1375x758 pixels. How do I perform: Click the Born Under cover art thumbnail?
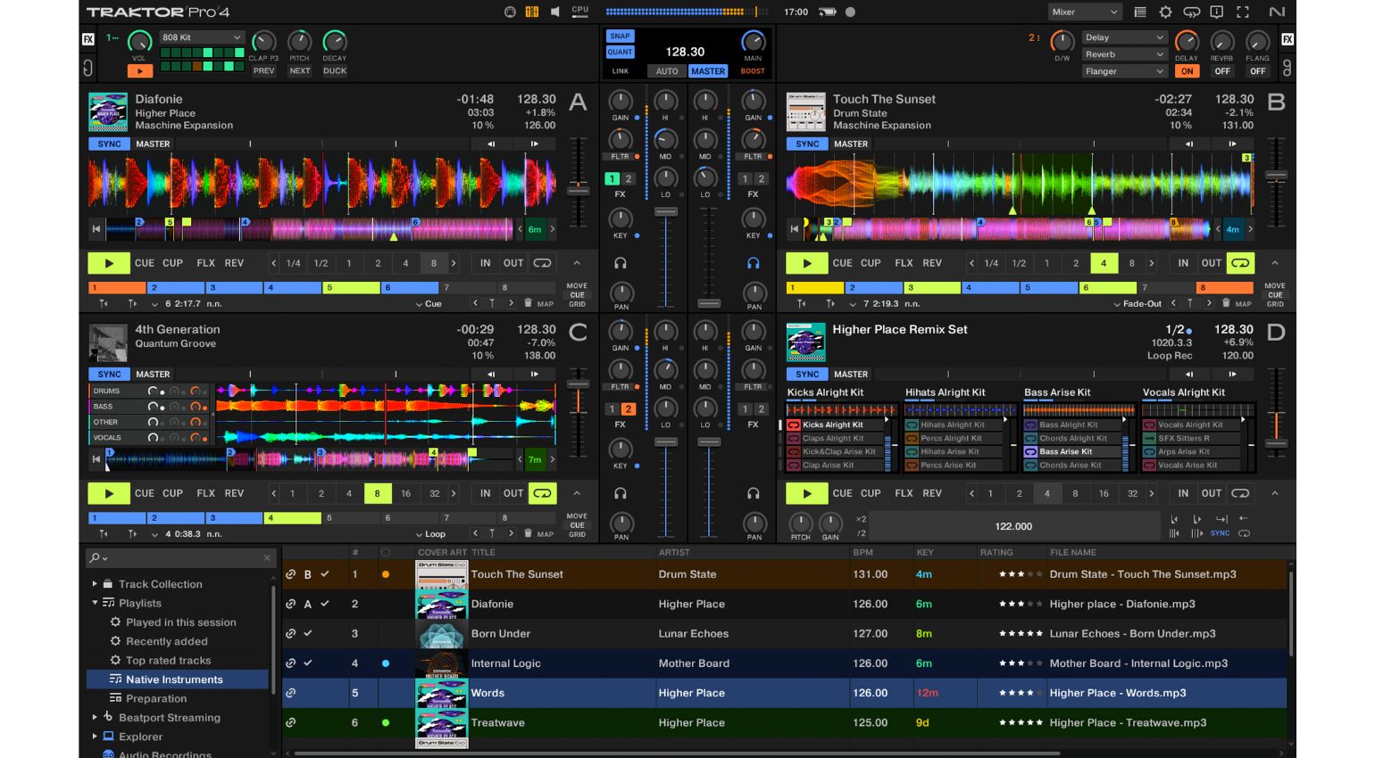[x=440, y=634]
